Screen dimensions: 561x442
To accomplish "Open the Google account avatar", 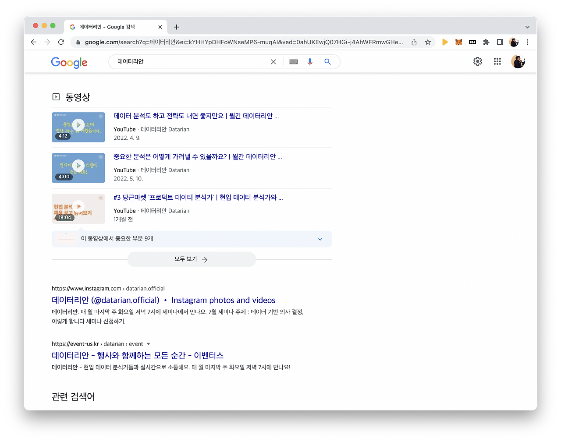I will (518, 61).
